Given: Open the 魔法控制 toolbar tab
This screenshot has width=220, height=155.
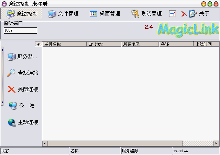Looking at the screenshot, I should point(22,14).
